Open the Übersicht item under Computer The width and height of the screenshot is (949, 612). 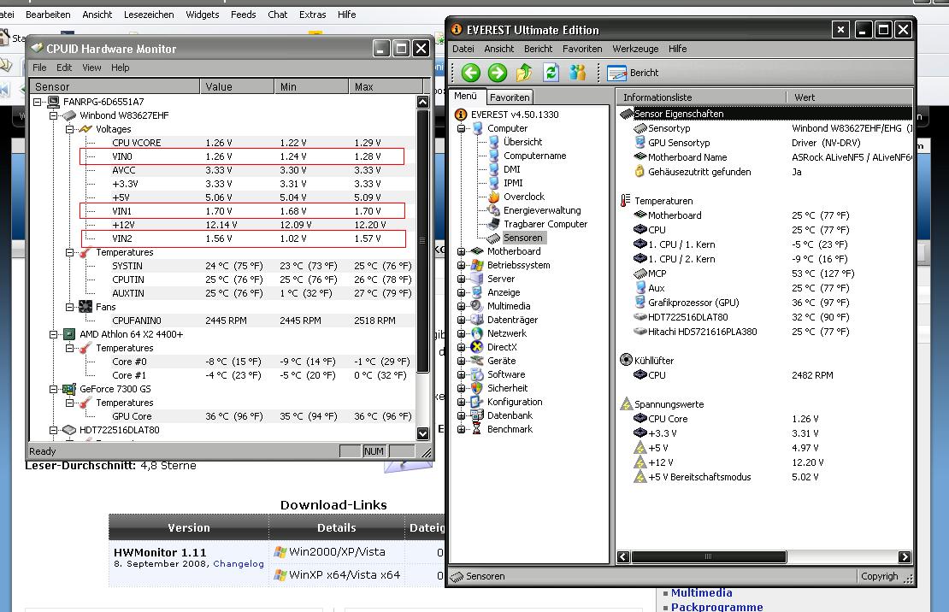(522, 142)
